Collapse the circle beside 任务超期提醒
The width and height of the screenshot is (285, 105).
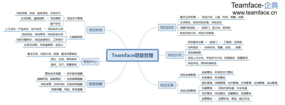(x=64, y=79)
